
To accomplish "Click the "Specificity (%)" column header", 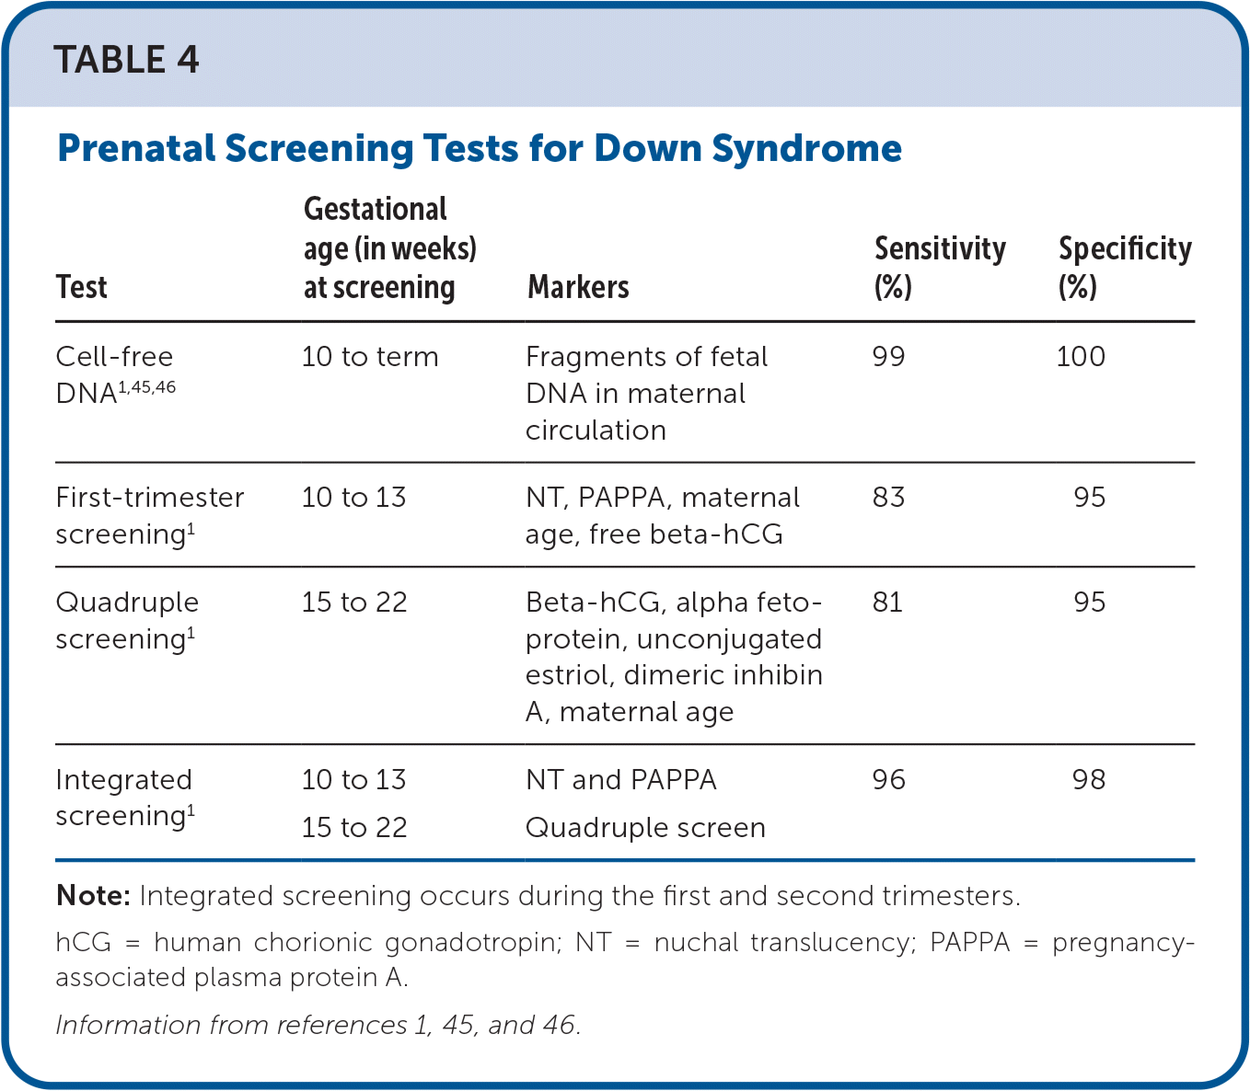I will [x=1124, y=267].
